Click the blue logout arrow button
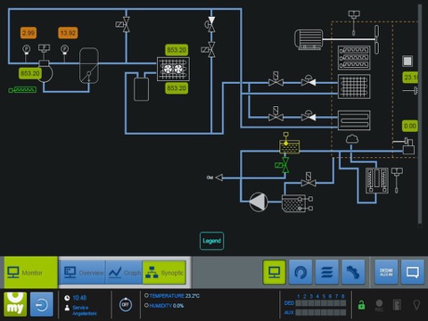This screenshot has width=428, height=321. click(42, 304)
